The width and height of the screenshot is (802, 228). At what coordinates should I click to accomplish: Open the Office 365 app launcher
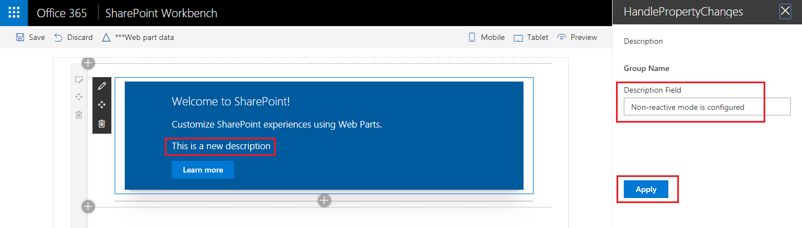[x=14, y=12]
